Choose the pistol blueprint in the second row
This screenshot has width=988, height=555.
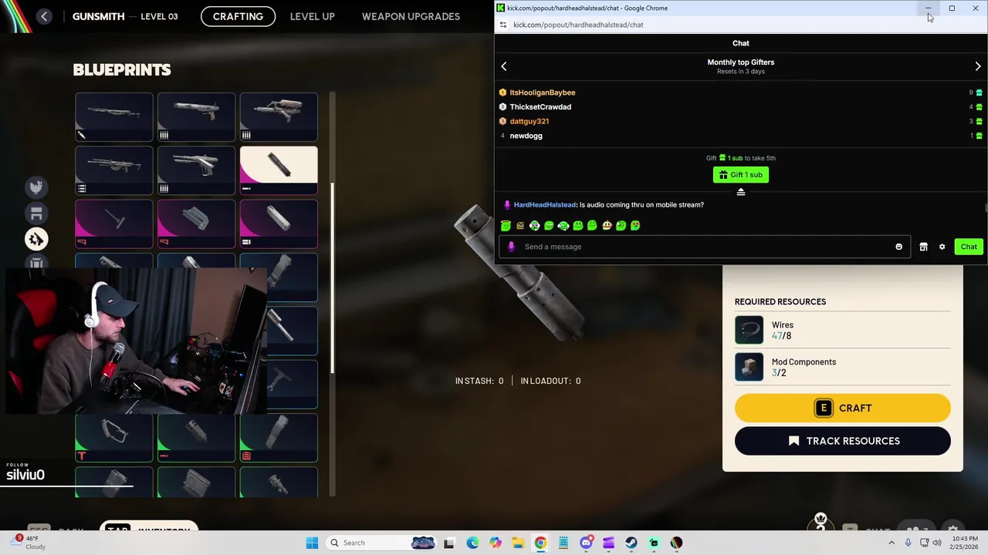coord(196,170)
